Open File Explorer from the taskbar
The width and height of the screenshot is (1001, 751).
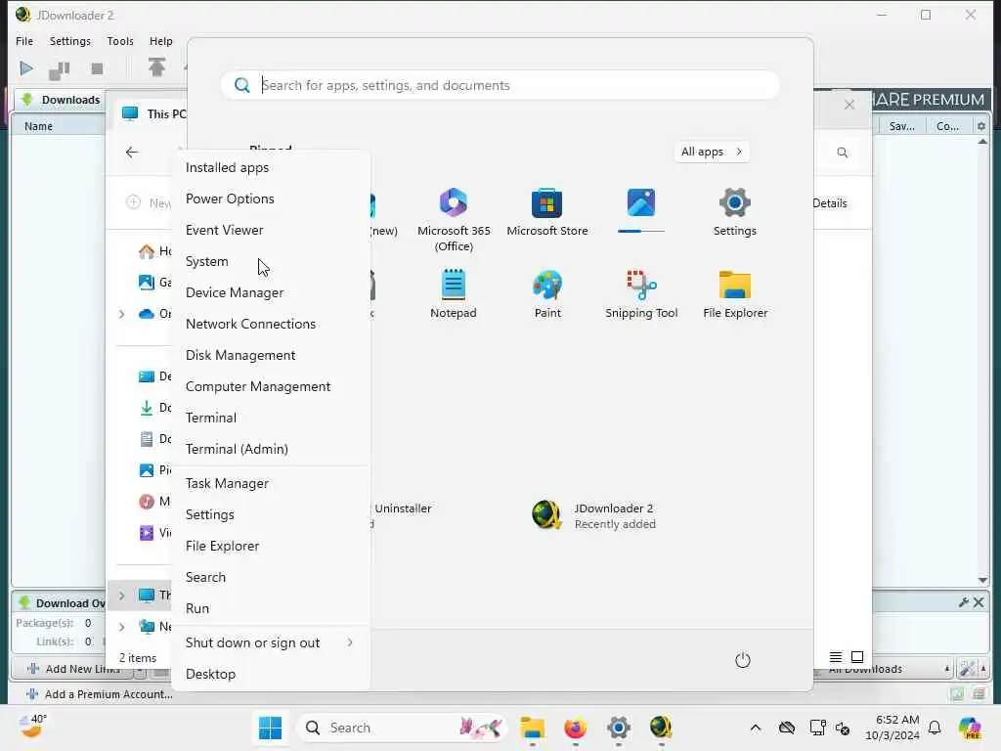point(533,728)
